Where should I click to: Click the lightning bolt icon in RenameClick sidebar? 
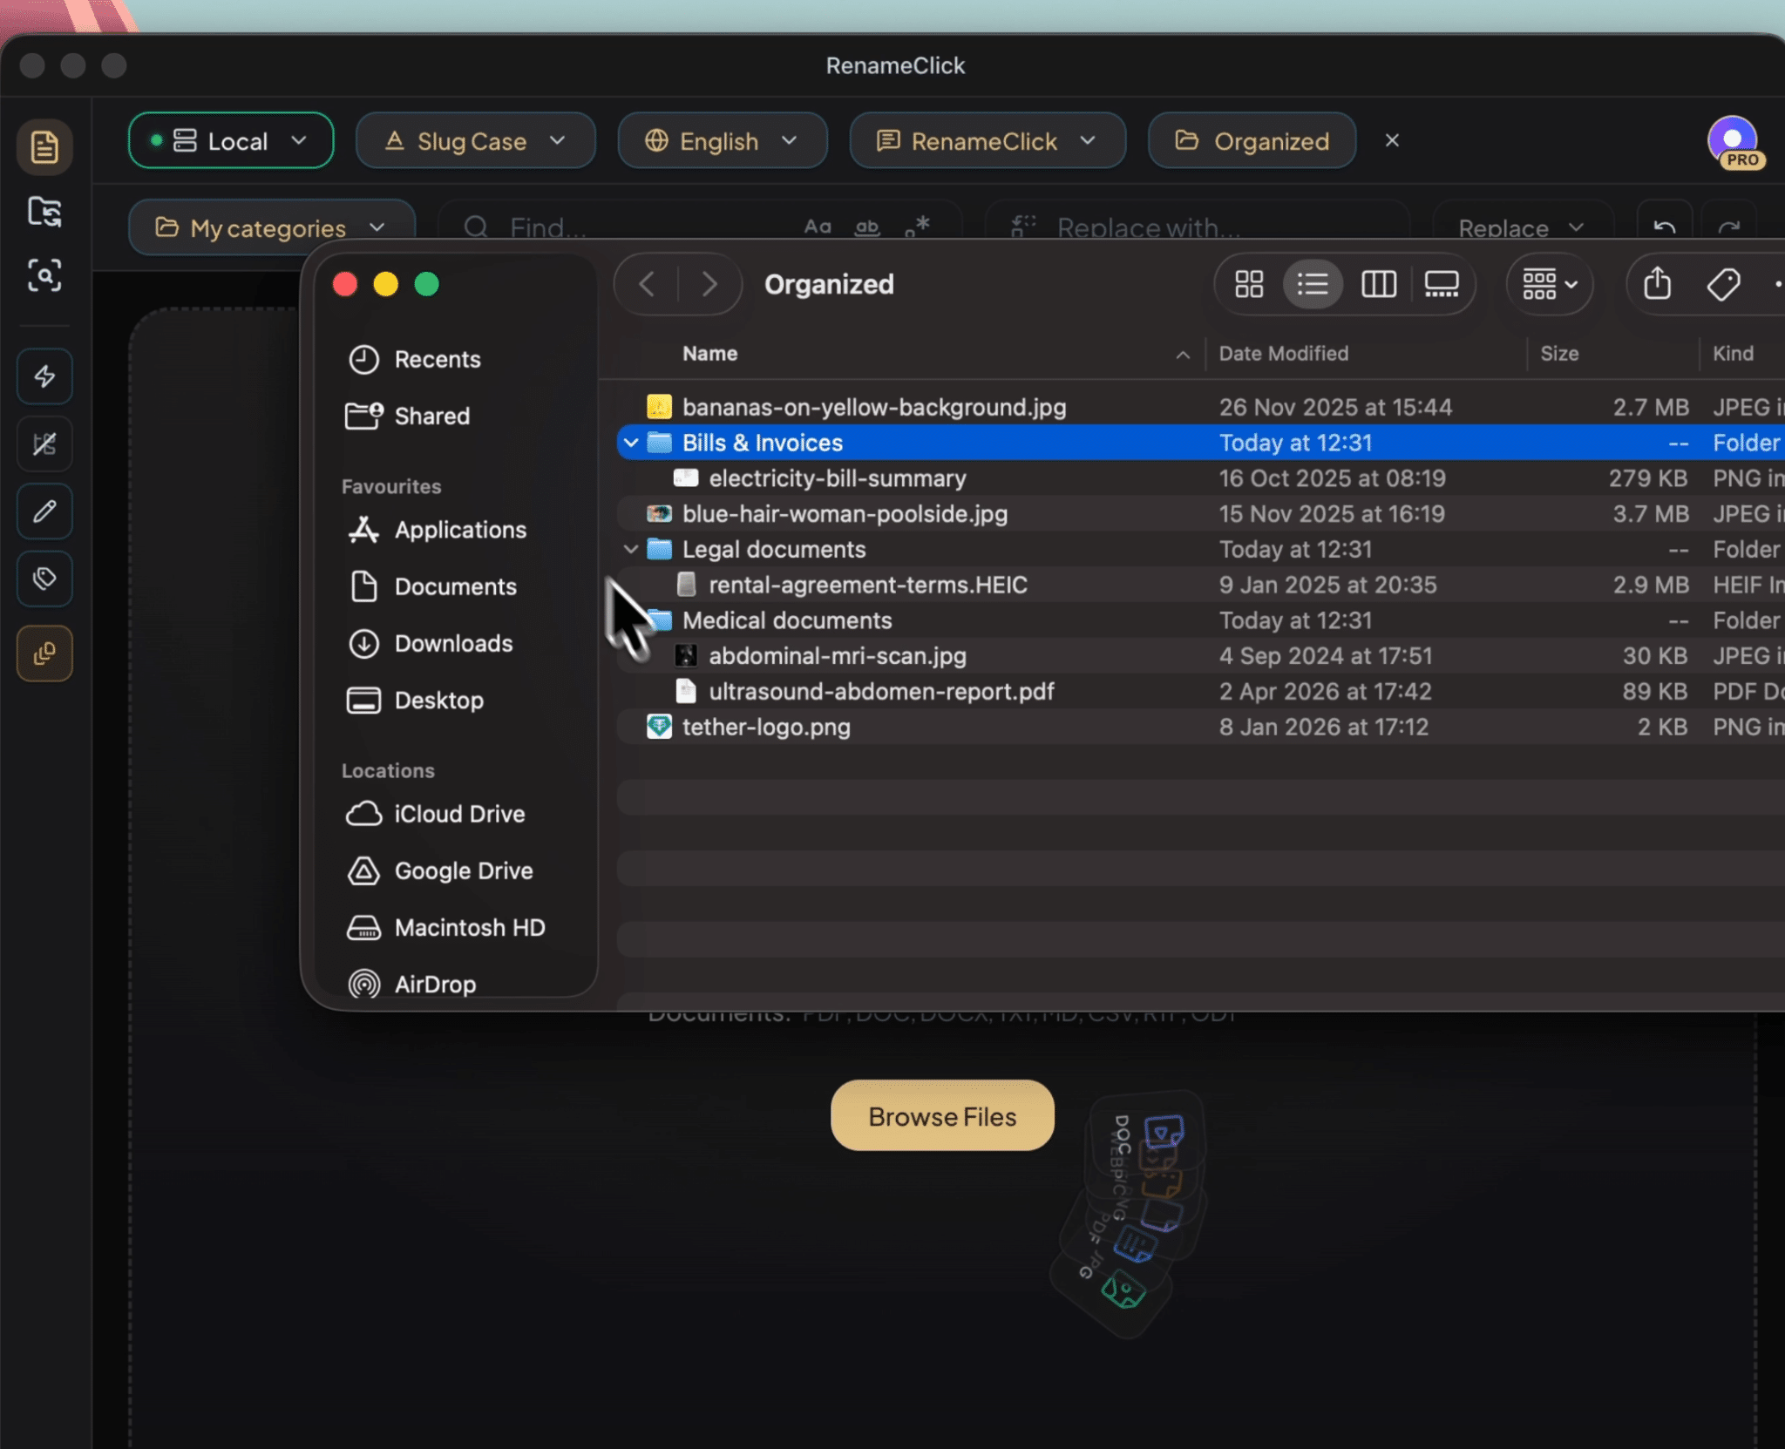point(44,376)
